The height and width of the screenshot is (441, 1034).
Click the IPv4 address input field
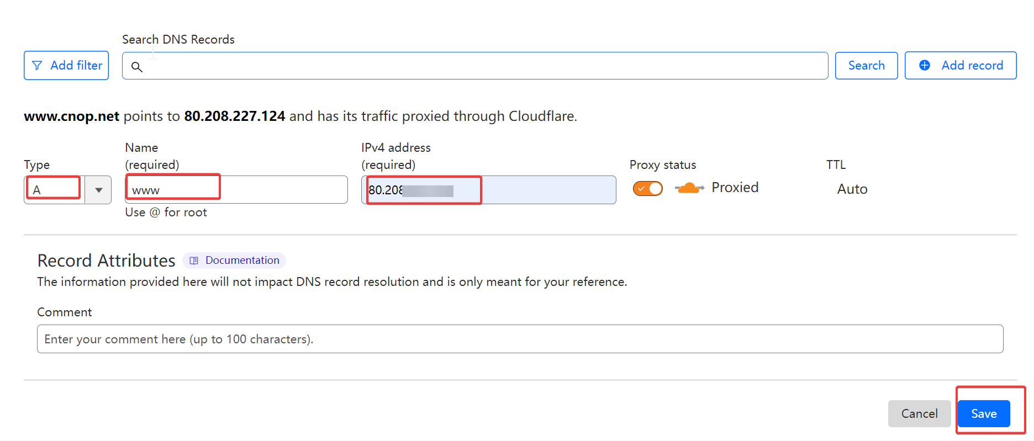[489, 190]
